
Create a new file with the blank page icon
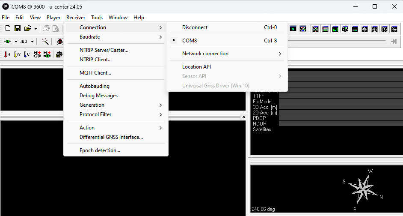pyautogui.click(x=8, y=28)
